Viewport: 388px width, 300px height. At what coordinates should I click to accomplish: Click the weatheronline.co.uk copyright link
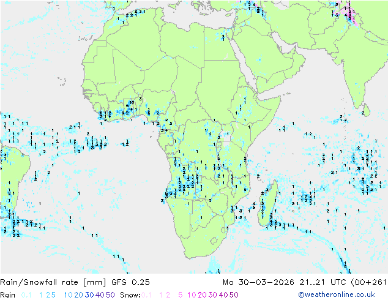(x=336, y=294)
